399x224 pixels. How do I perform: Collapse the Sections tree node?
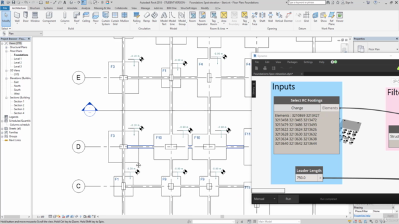[6, 98]
